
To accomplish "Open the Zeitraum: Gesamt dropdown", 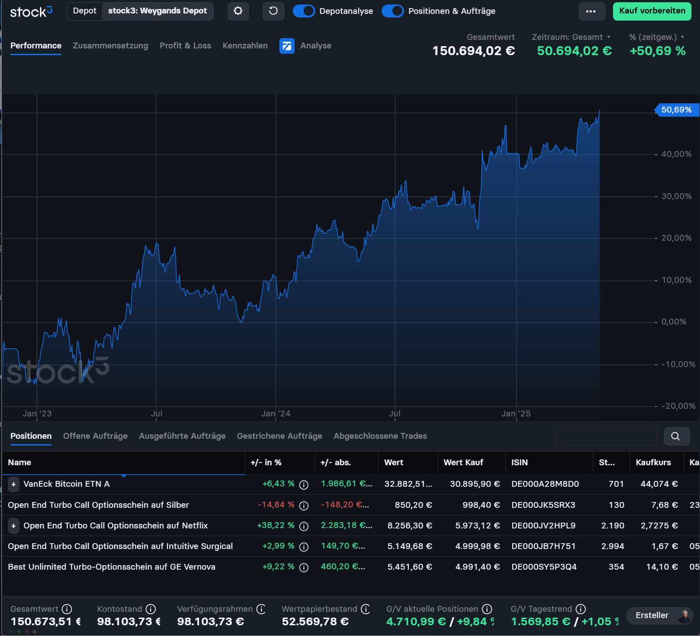I will [x=571, y=37].
